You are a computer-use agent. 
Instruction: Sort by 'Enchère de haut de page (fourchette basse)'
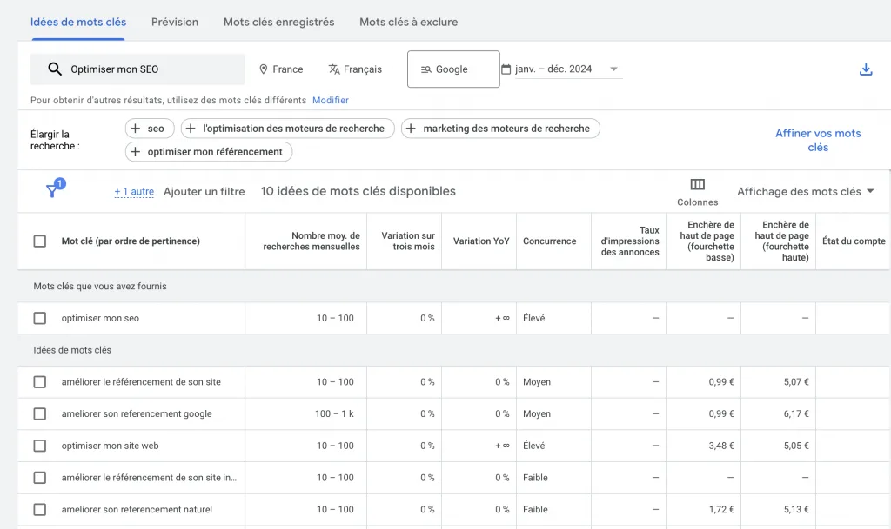click(x=707, y=241)
